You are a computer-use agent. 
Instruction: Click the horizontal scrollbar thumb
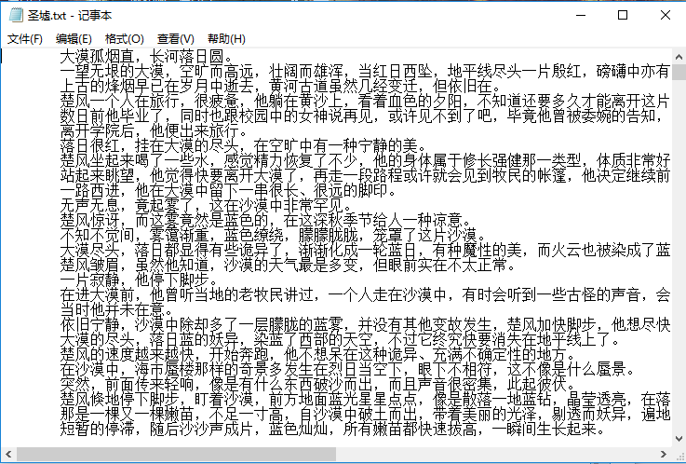(176, 454)
